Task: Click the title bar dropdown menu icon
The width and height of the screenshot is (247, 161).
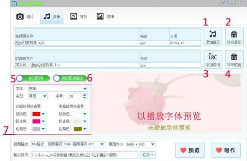Action: click(x=223, y=3)
